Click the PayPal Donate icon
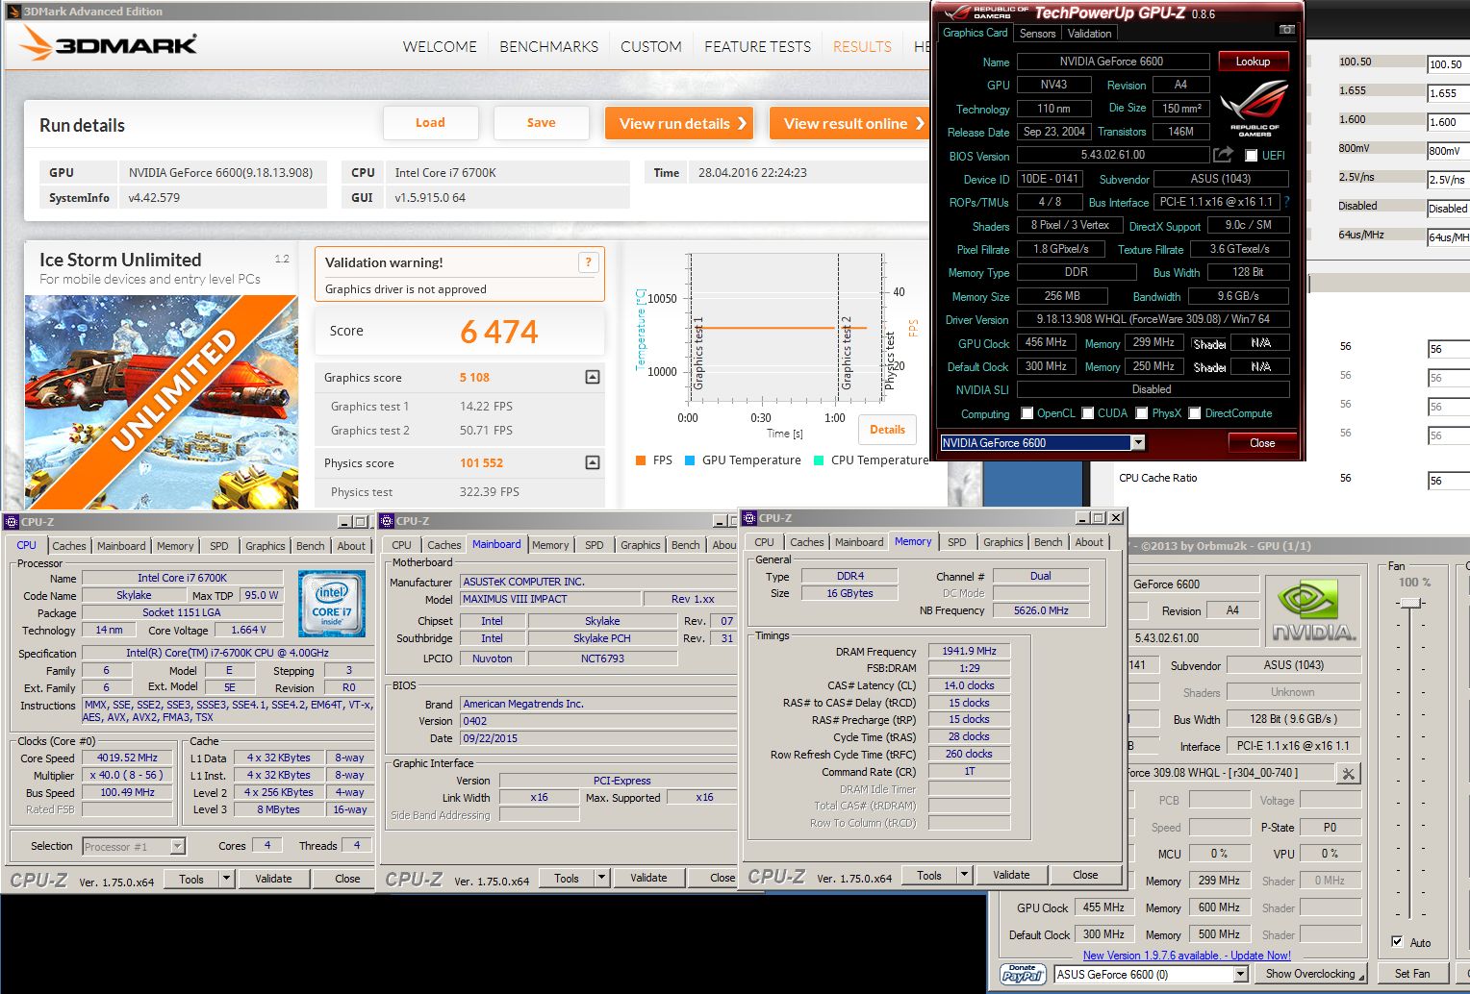 (1024, 974)
